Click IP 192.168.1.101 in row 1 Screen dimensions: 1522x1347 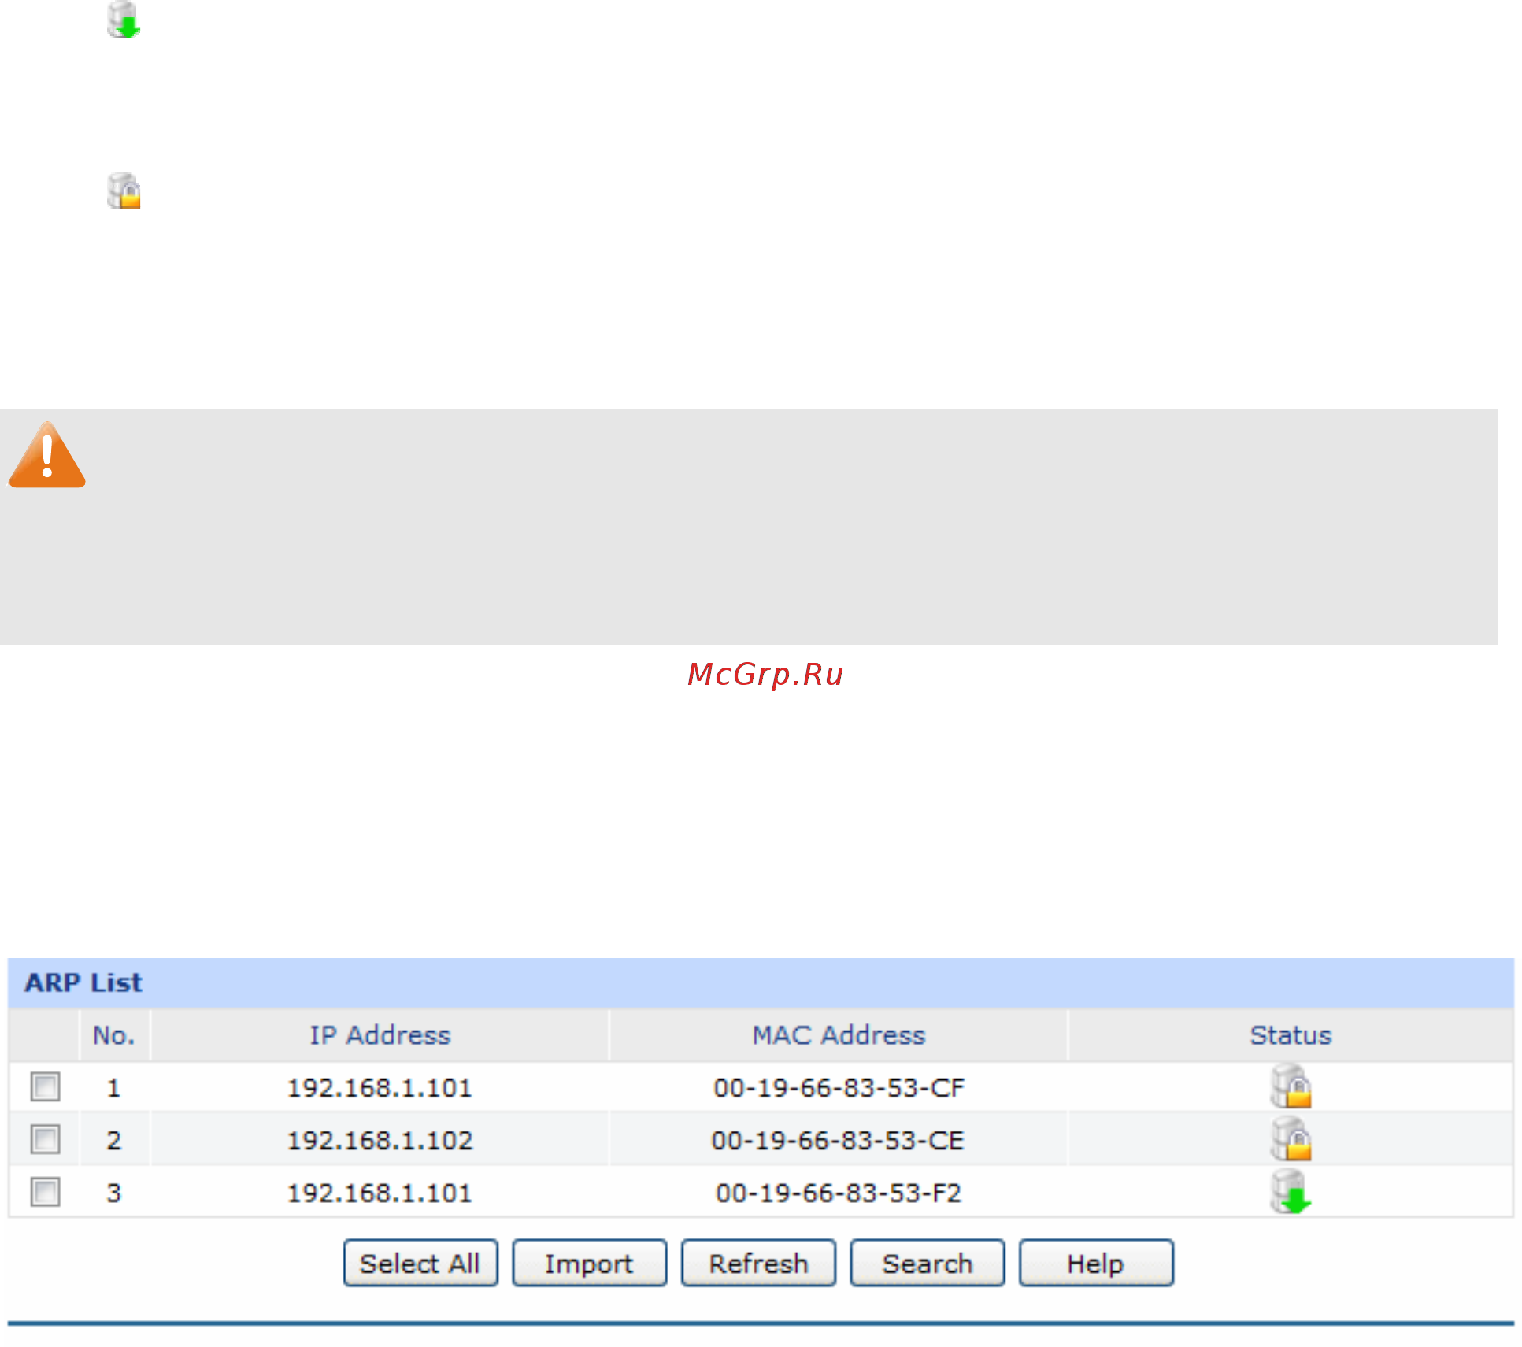[x=380, y=1088]
